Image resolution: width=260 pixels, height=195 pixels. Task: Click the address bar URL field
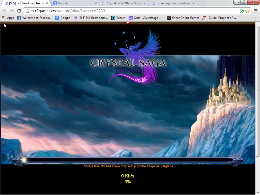click(127, 11)
